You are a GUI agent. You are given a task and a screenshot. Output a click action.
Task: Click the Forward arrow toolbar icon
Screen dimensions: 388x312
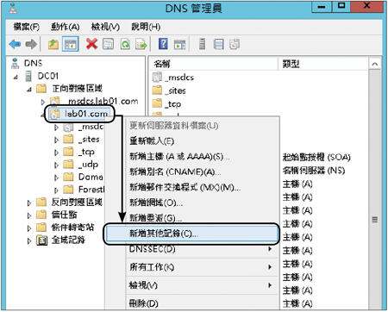click(x=31, y=44)
